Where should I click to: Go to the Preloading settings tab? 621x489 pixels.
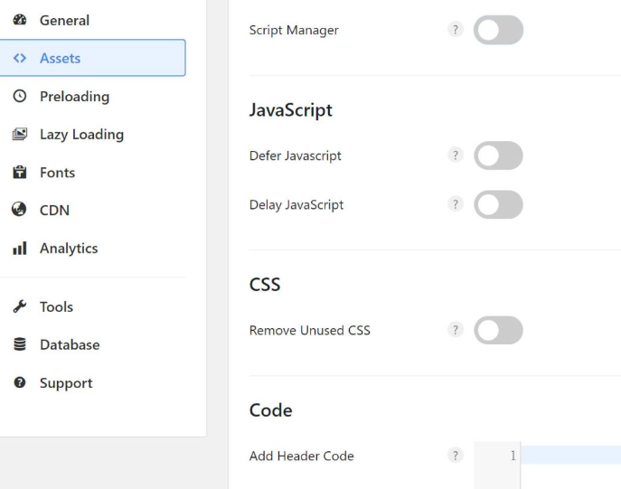pyautogui.click(x=74, y=97)
